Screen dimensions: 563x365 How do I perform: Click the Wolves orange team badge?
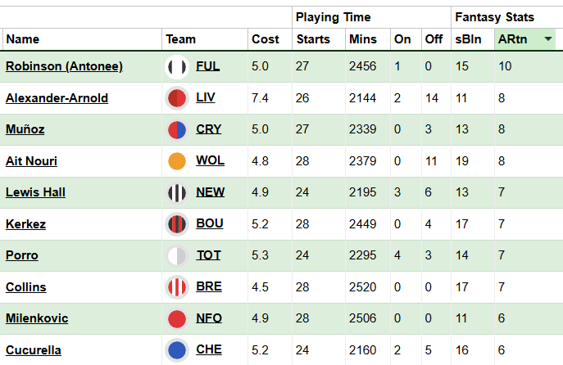tap(177, 161)
